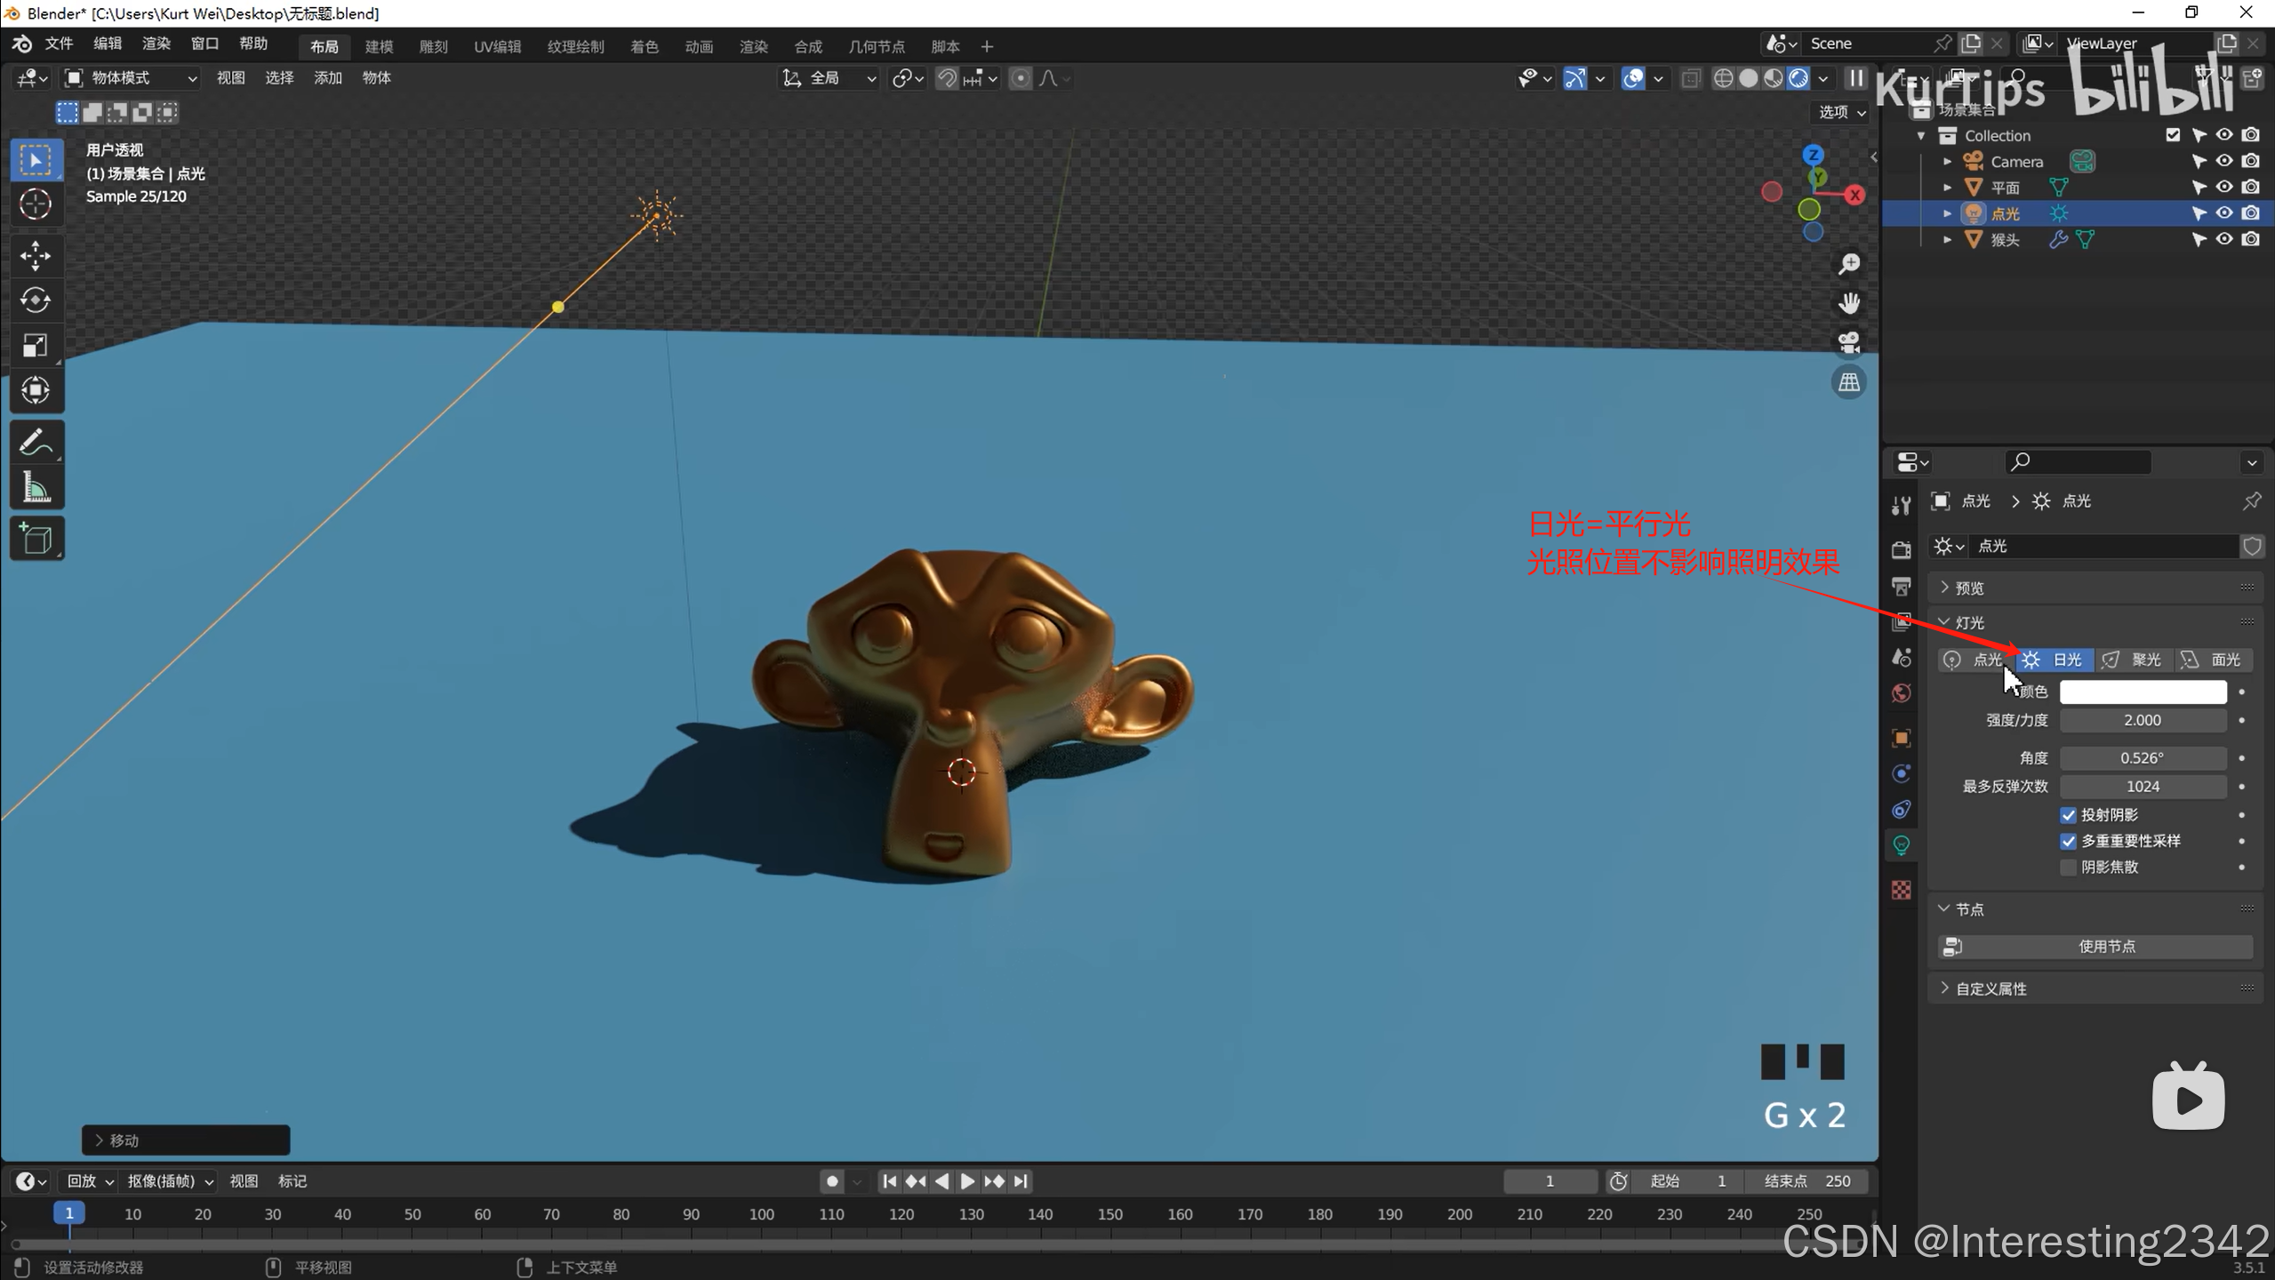Toggle camera view in viewport
2275x1280 pixels.
pyautogui.click(x=1849, y=343)
